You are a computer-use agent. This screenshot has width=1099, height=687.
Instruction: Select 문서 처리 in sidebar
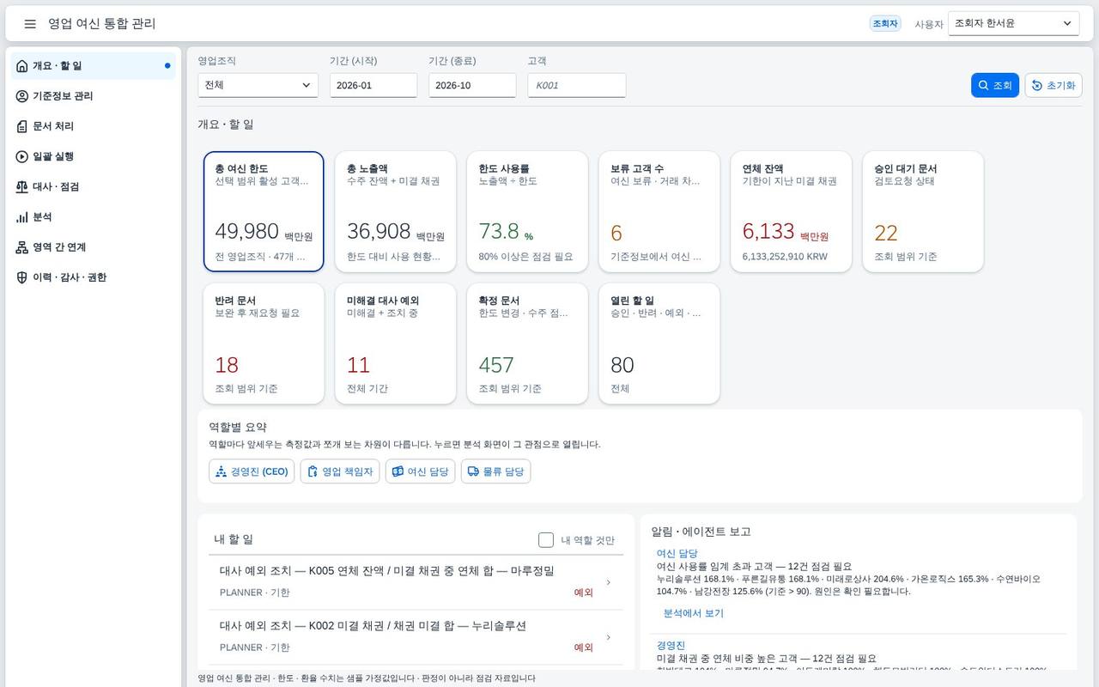pyautogui.click(x=94, y=126)
